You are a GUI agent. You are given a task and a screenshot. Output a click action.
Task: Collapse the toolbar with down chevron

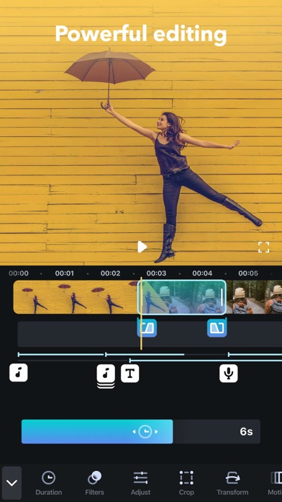point(12,483)
